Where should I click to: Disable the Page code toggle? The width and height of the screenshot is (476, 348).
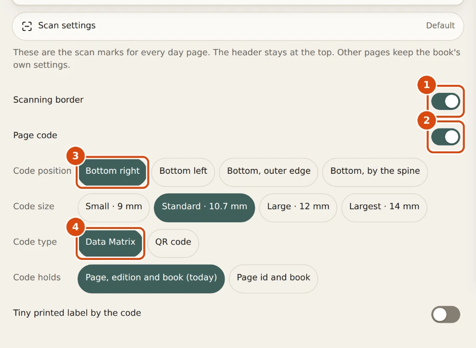pyautogui.click(x=446, y=137)
